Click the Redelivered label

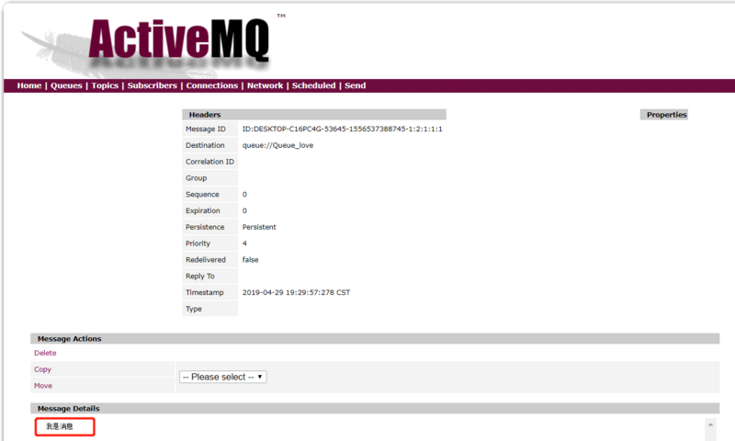tap(205, 260)
